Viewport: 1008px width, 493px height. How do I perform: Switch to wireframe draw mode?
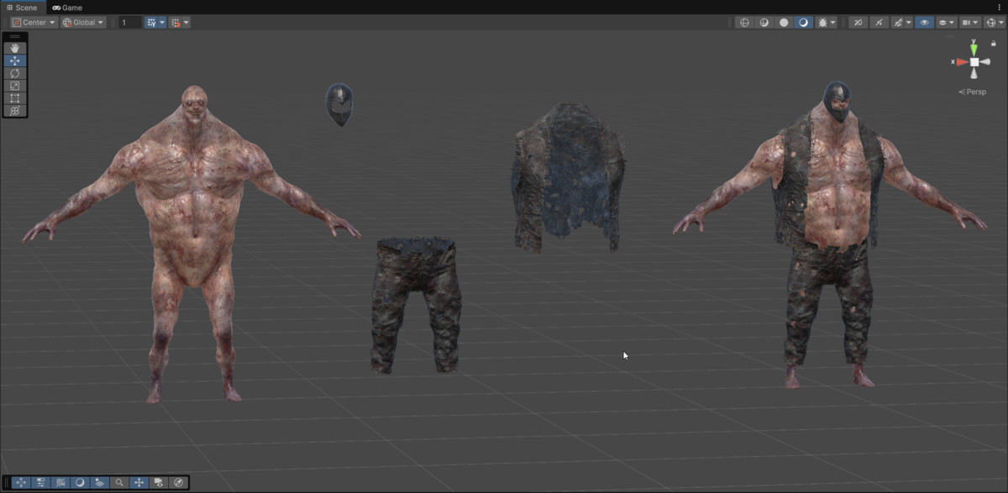743,23
